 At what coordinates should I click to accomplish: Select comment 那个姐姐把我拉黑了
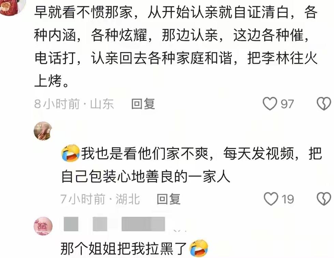(124, 248)
